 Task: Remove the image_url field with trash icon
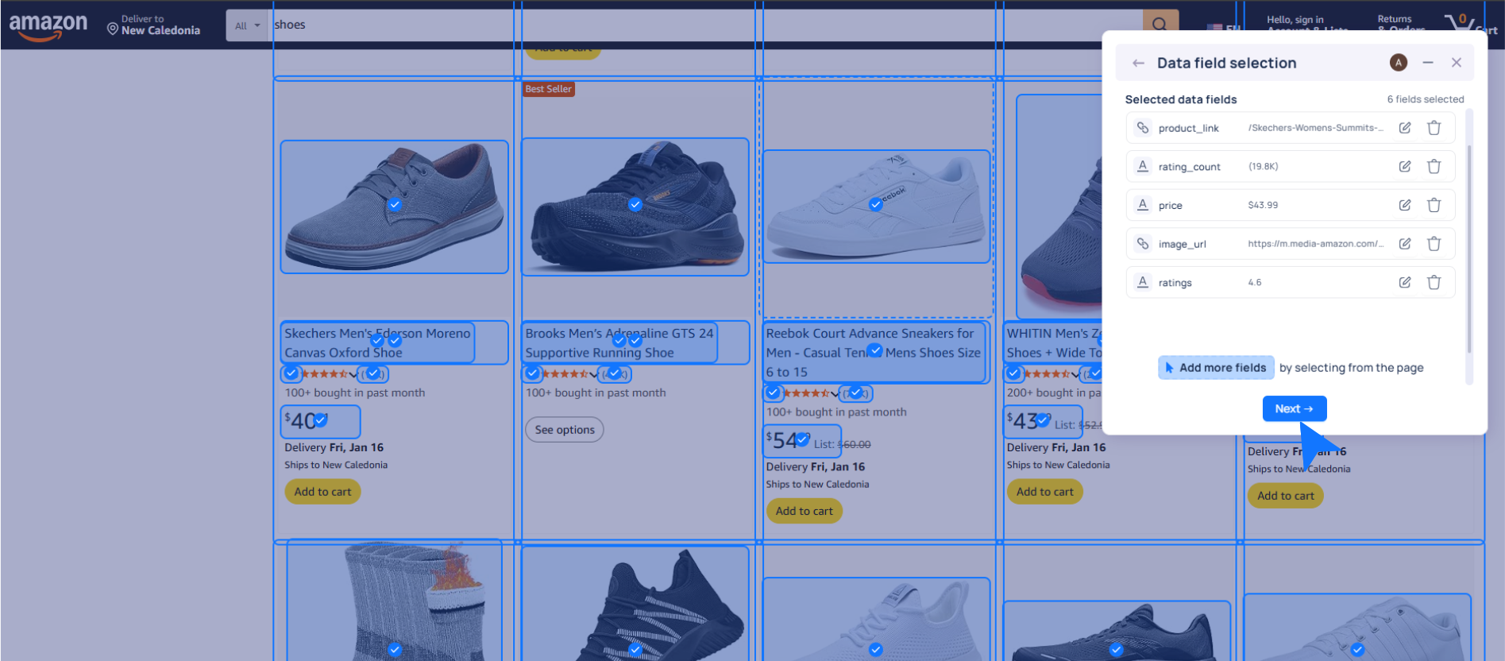[1434, 244]
